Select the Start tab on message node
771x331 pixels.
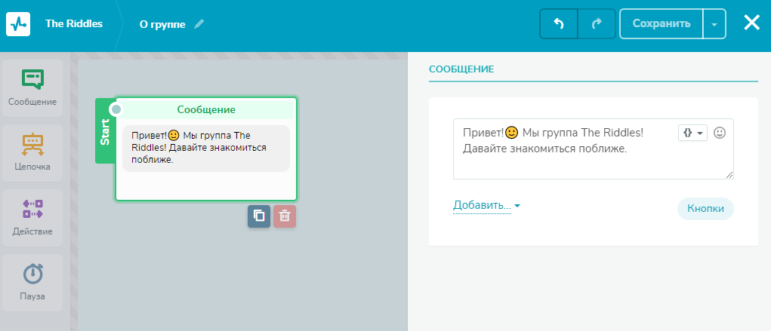(105, 131)
